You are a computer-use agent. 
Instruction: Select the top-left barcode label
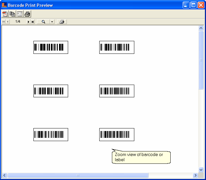click(x=51, y=47)
